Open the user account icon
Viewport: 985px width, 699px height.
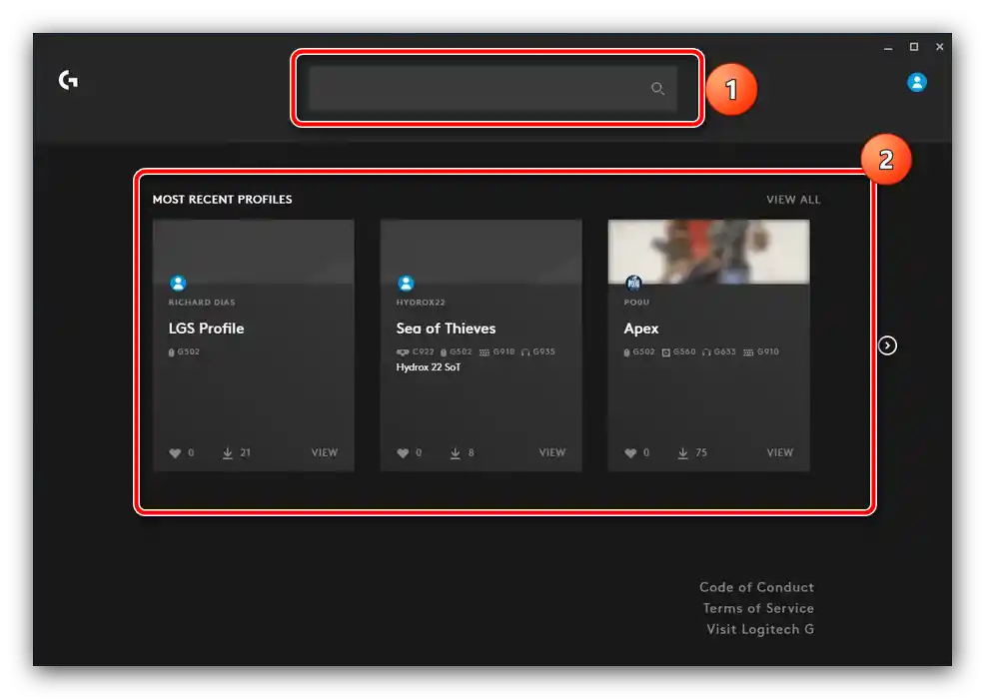coord(916,82)
